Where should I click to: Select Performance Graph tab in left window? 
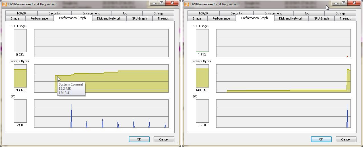click(73, 18)
